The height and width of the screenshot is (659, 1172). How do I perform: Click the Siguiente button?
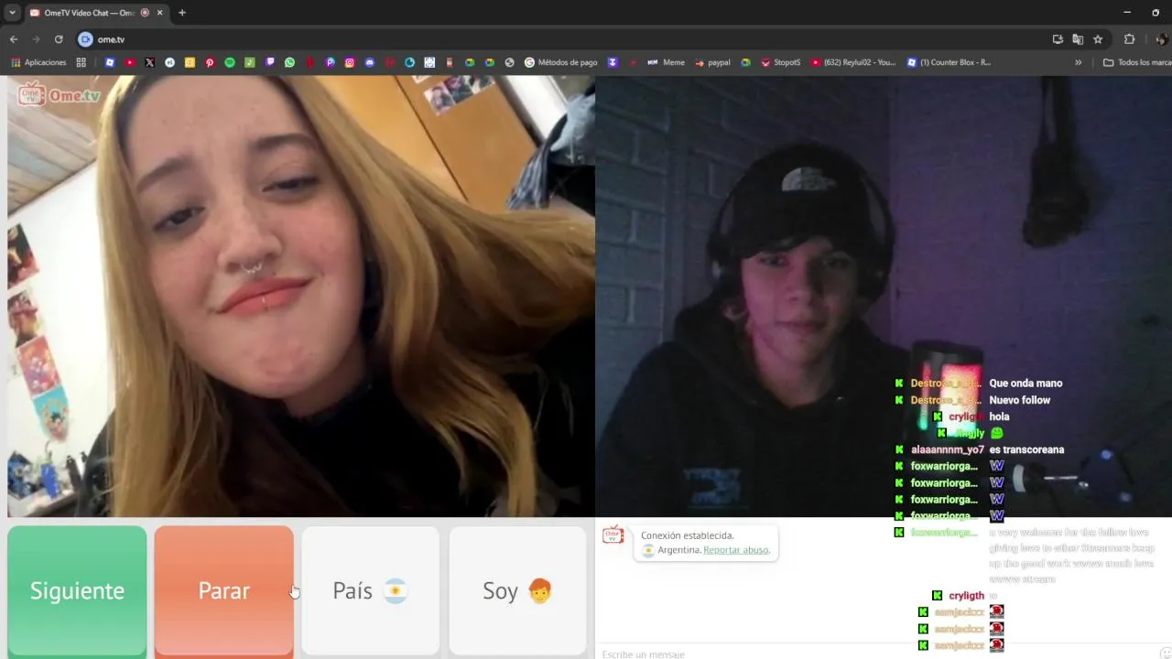coord(77,590)
